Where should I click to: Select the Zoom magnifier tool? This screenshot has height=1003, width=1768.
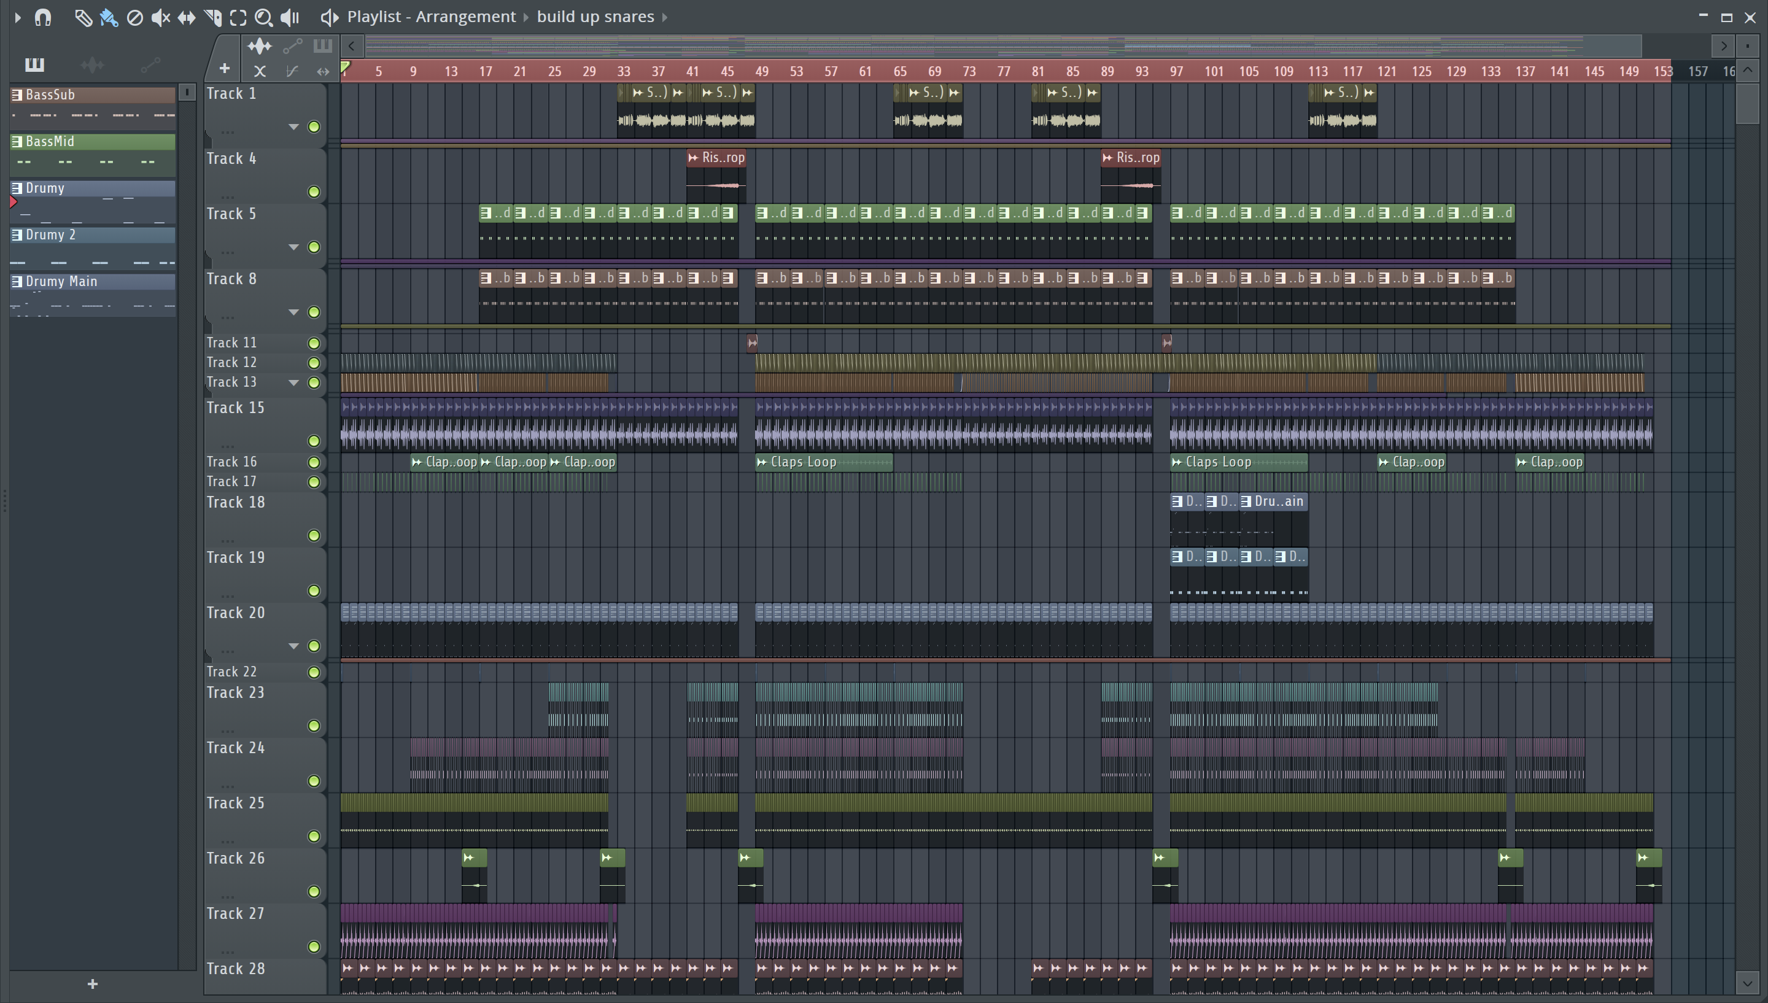tap(264, 17)
